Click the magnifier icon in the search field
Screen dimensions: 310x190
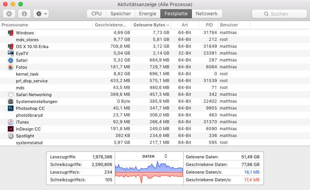[x=266, y=14]
